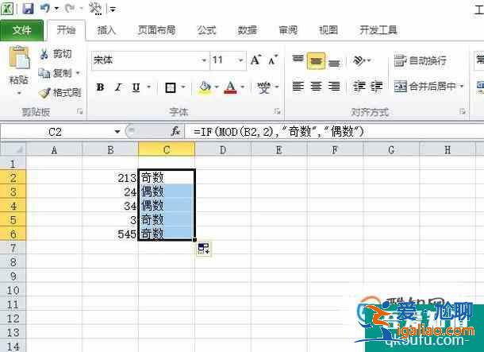Toggle Italic formatting
This screenshot has width=484, height=352.
coord(118,87)
